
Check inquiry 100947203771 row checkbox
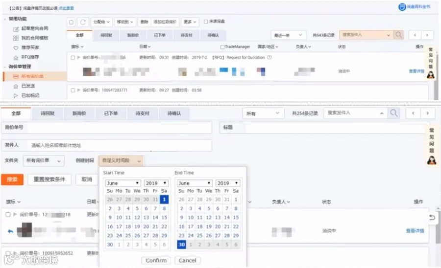(x=73, y=90)
